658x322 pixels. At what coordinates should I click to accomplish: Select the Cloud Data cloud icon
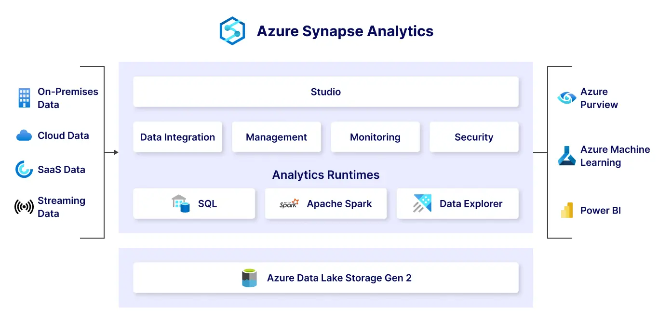[24, 135]
